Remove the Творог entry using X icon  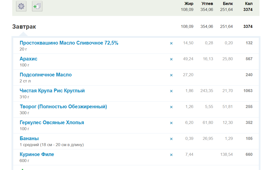click(x=171, y=107)
